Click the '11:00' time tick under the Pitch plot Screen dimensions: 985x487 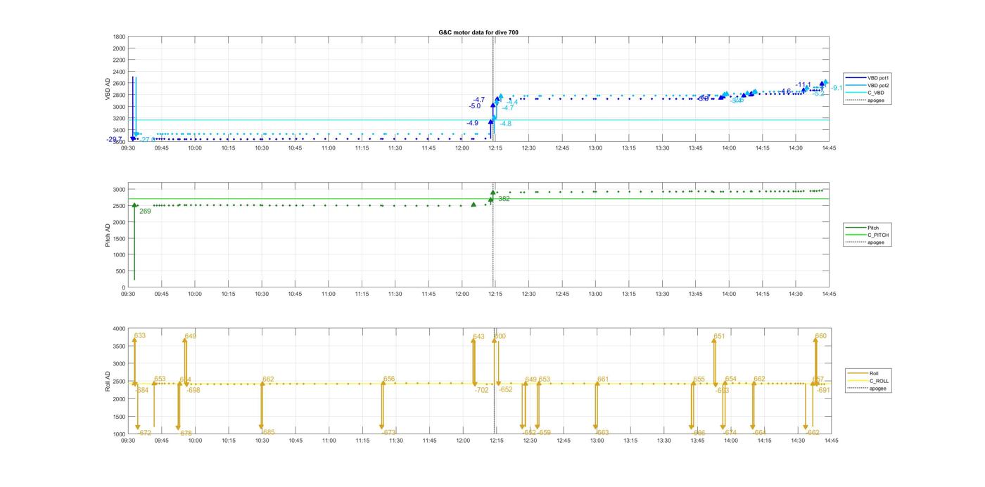[x=329, y=294]
